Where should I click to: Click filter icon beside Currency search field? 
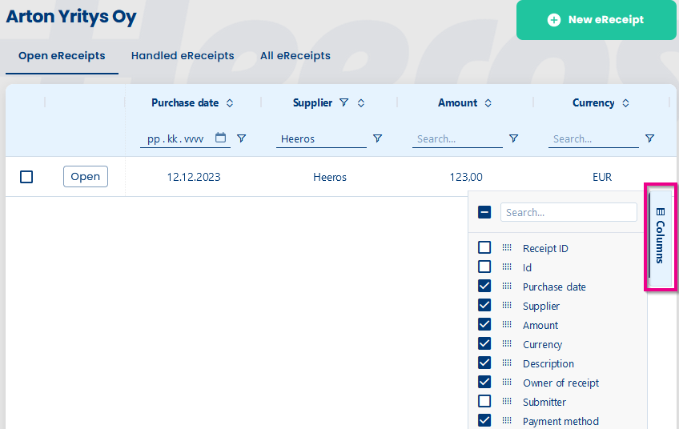click(x=649, y=138)
